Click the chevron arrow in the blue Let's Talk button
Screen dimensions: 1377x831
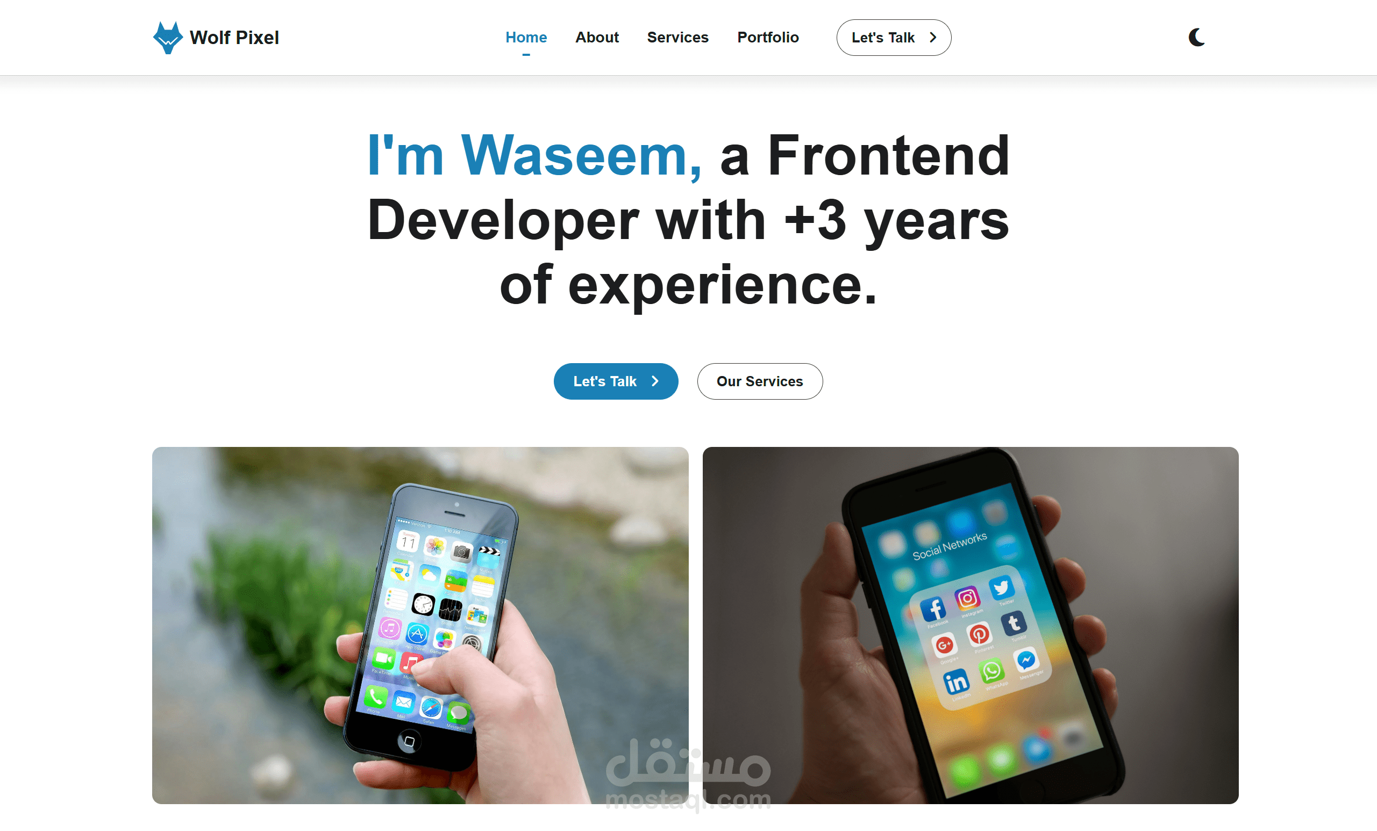coord(655,381)
